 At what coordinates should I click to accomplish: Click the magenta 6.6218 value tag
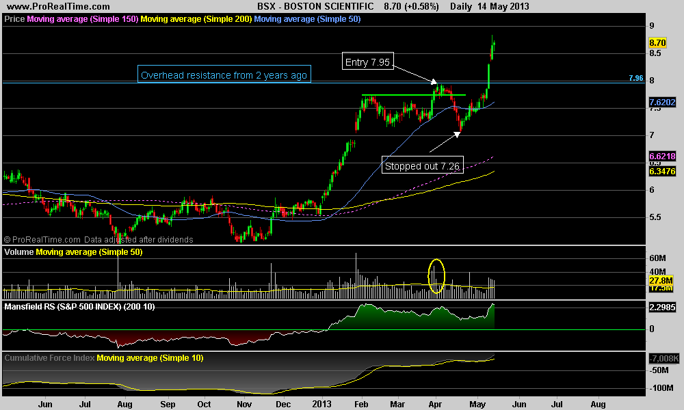(x=662, y=156)
